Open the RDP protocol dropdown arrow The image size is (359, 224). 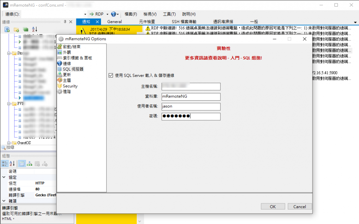[x=107, y=14]
